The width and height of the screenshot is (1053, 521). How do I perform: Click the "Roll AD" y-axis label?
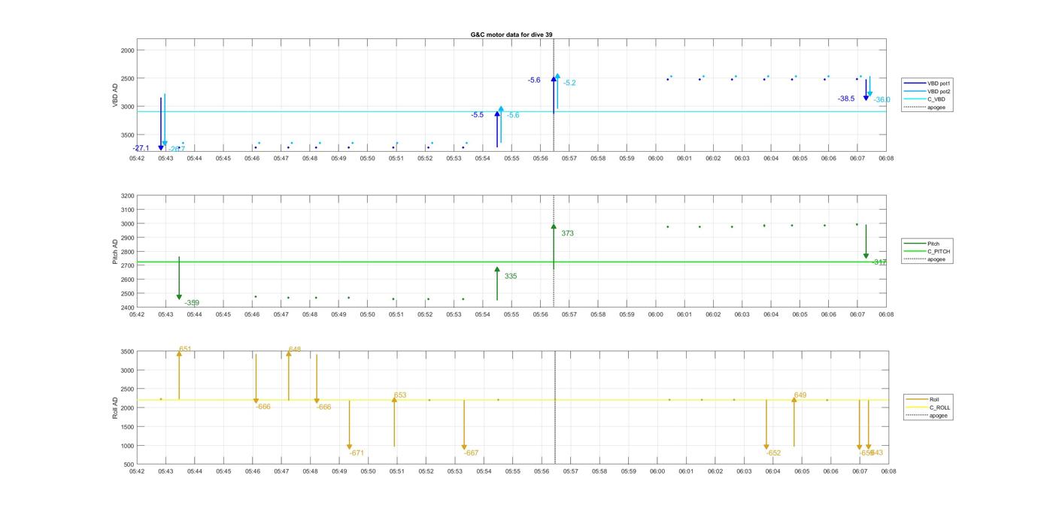click(x=115, y=408)
